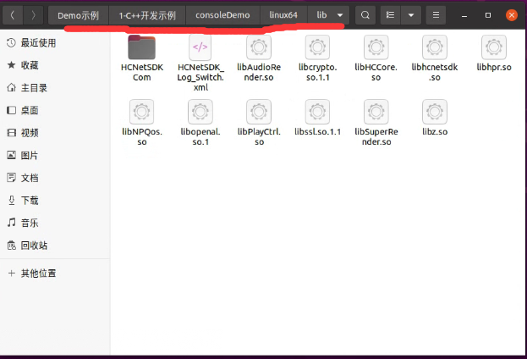527x359 pixels.
Task: Select libcrypto.so.1.1 file icon
Action: (x=317, y=47)
